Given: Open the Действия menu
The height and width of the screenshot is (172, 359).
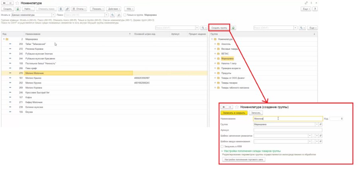Looking at the screenshot, I should coord(114,9).
